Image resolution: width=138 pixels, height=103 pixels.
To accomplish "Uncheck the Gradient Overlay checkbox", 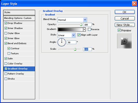I will pos(6,69).
